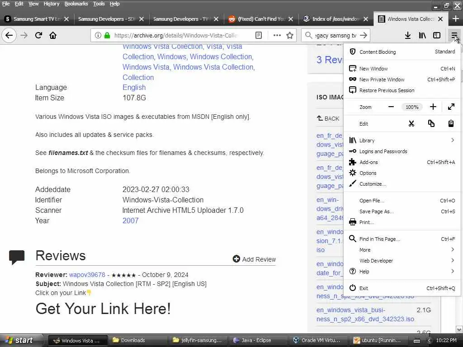The height and width of the screenshot is (347, 463).
Task: Choose New Window from the menu
Action: click(x=402, y=69)
